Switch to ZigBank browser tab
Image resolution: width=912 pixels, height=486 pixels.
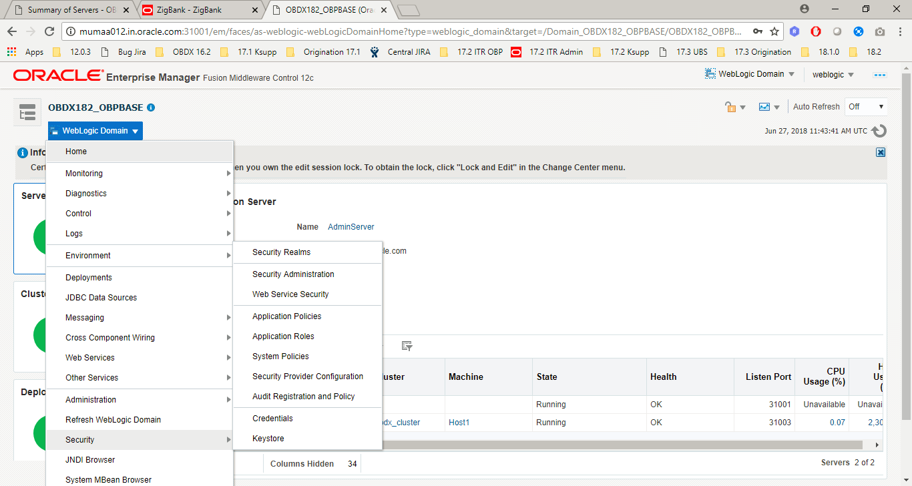(x=198, y=10)
